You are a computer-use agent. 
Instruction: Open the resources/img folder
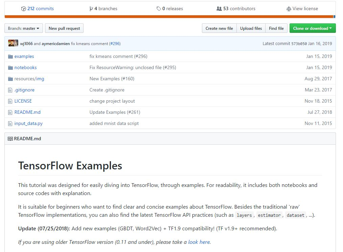click(x=29, y=79)
